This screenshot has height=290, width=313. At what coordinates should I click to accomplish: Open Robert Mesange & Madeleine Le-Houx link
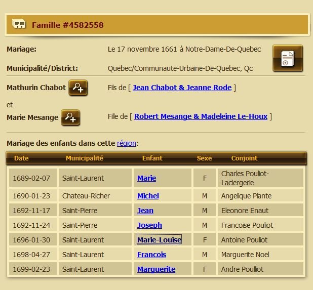[x=201, y=116]
